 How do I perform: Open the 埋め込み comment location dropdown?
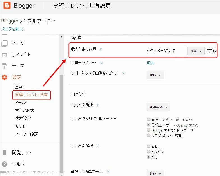(x=159, y=107)
